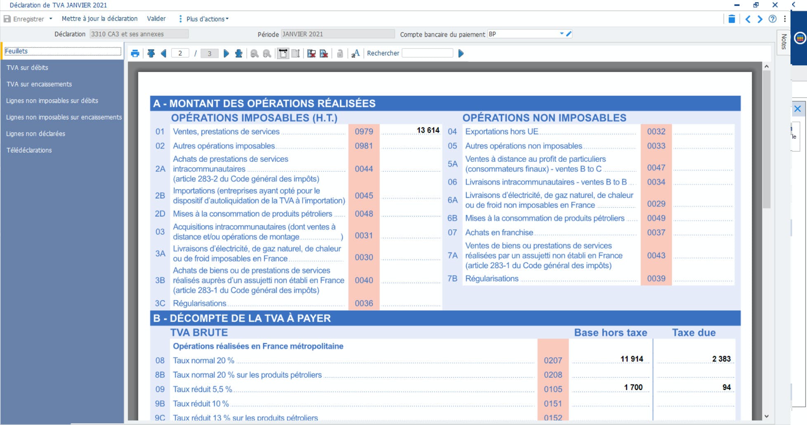Click second delete-with-red-cross grid icon
This screenshot has width=807, height=425.
[x=324, y=53]
